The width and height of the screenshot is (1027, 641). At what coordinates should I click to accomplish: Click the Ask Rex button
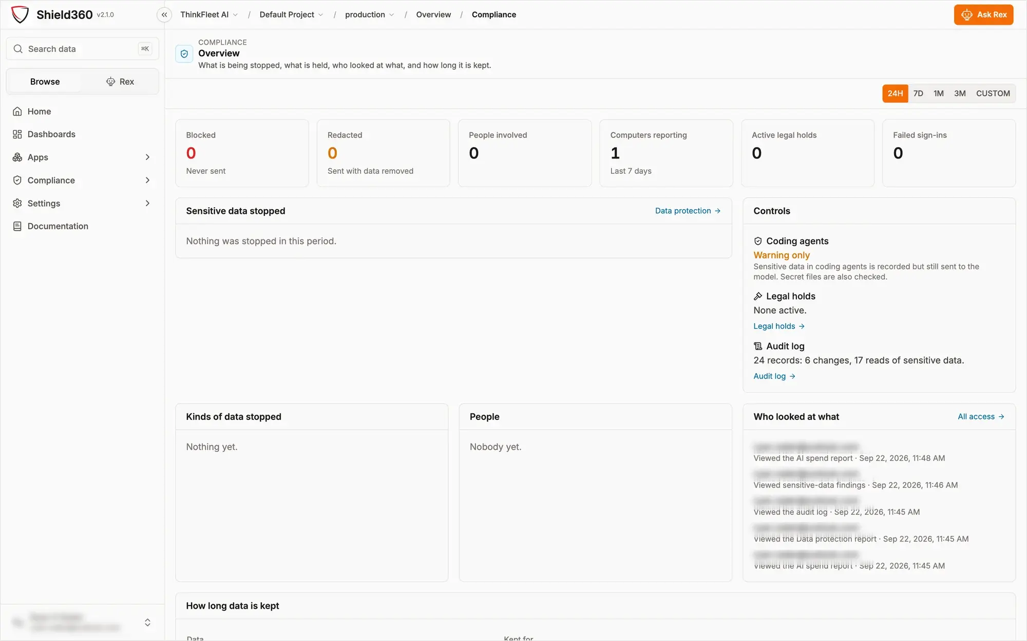pyautogui.click(x=983, y=15)
